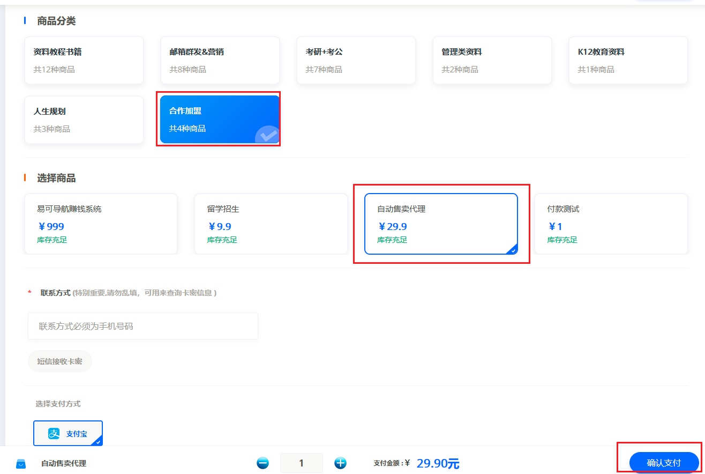Choose the 易可导航赚钱系统 product

pyautogui.click(x=101, y=224)
